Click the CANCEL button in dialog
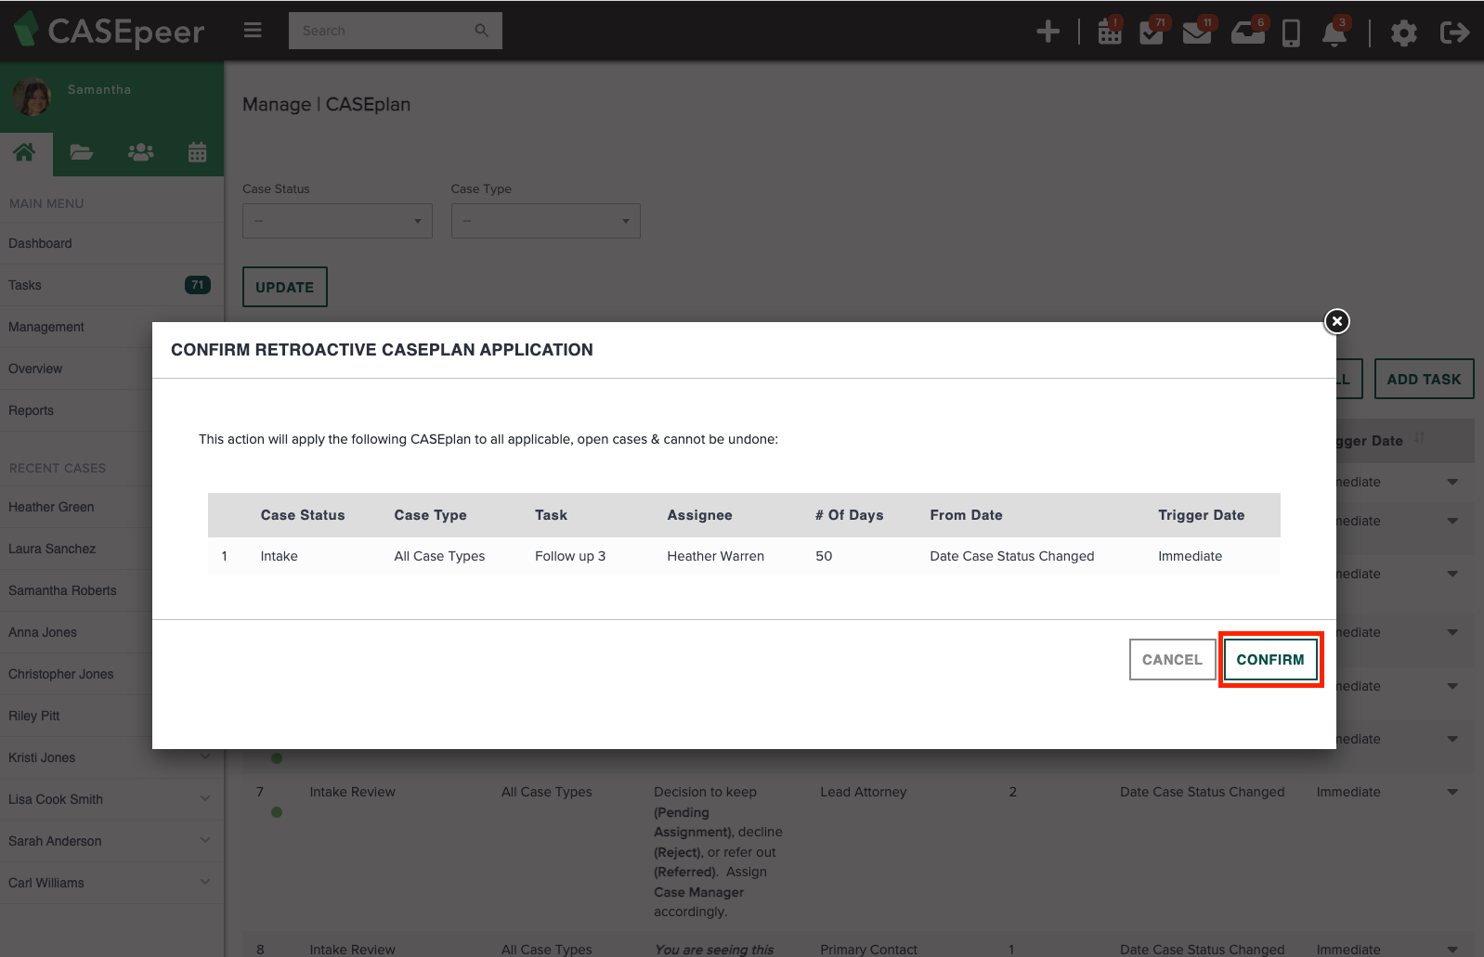The height and width of the screenshot is (957, 1484). pyautogui.click(x=1172, y=660)
